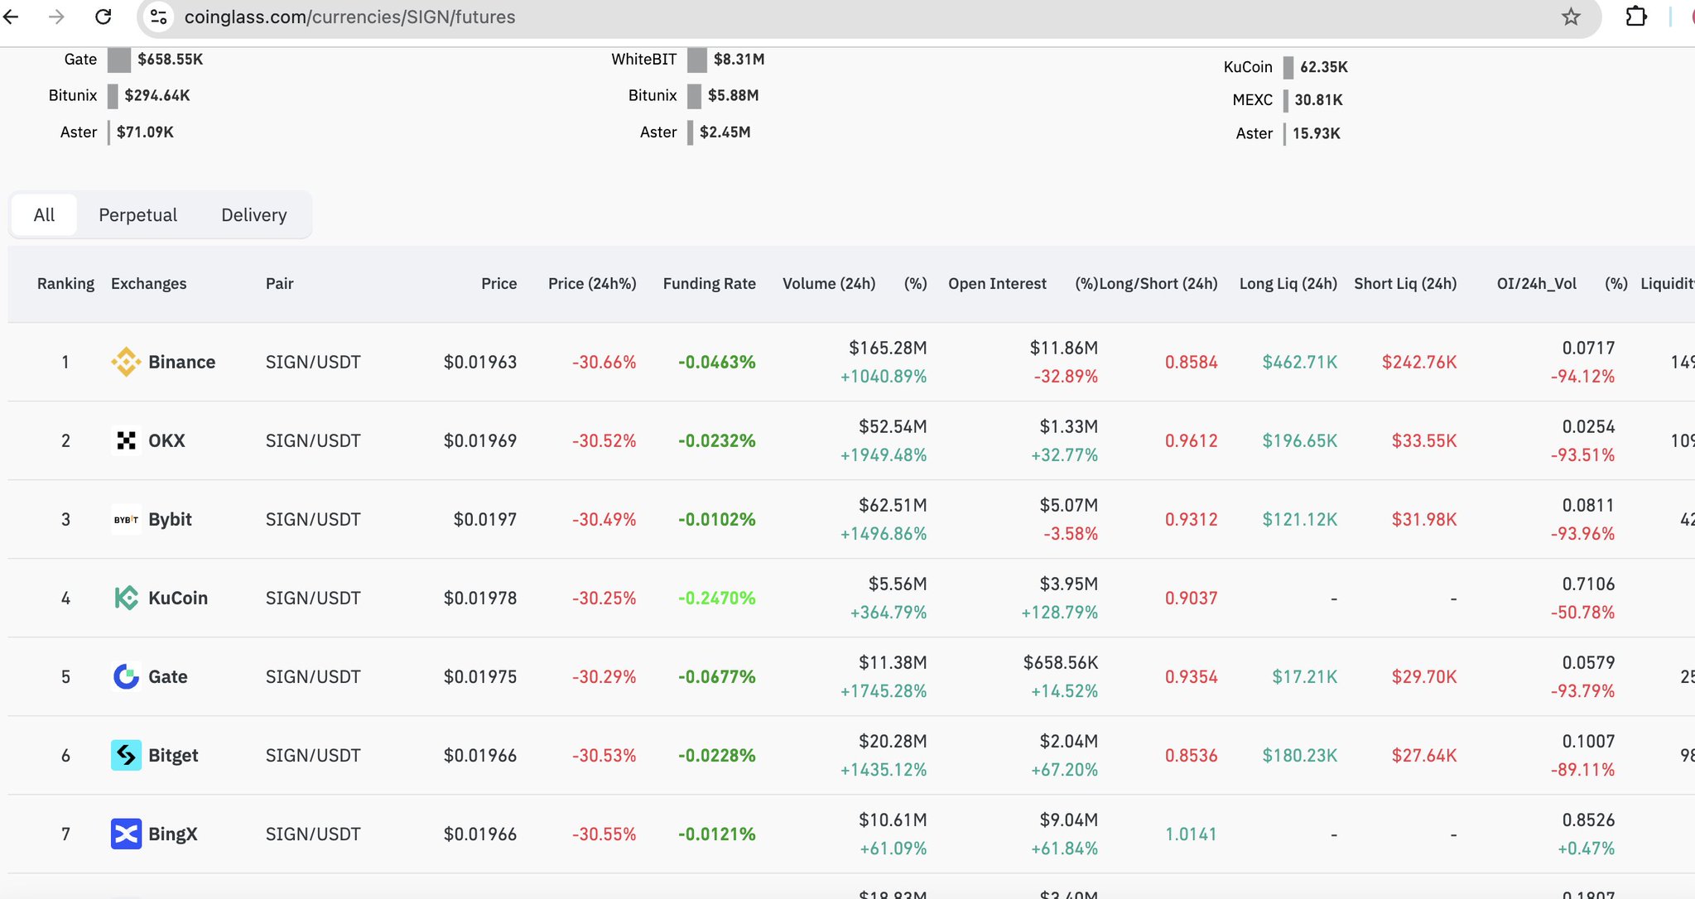Click the Bybit exchange logo icon
Image resolution: width=1695 pixels, height=899 pixels.
pyautogui.click(x=126, y=520)
